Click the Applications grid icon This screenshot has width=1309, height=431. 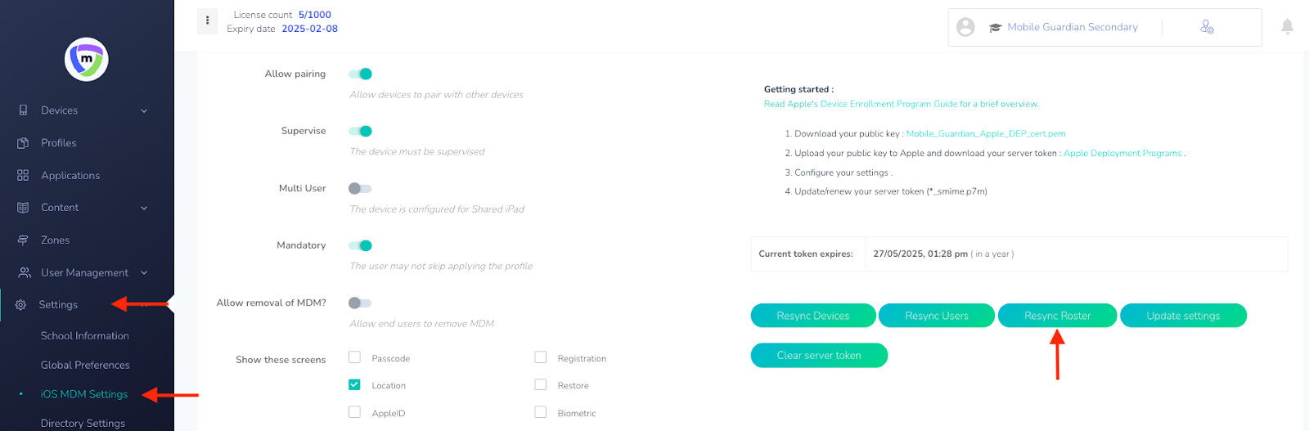23,175
